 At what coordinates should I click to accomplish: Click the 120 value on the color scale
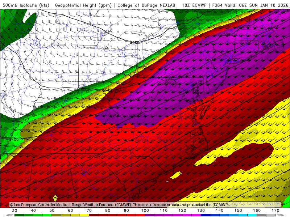(x=182, y=210)
